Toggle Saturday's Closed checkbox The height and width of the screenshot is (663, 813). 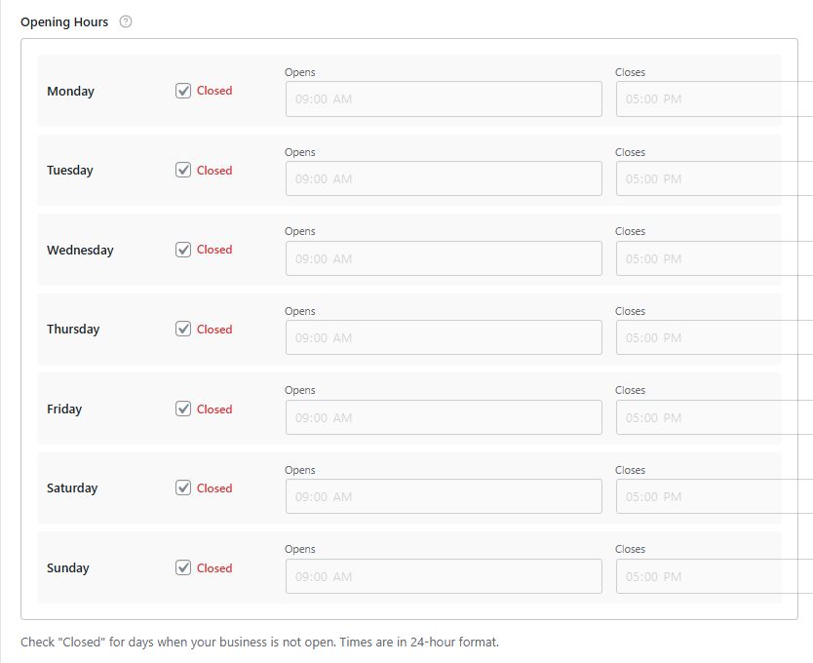183,487
